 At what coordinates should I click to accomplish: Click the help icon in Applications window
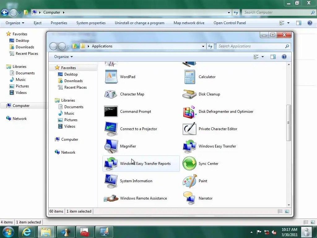(x=284, y=57)
